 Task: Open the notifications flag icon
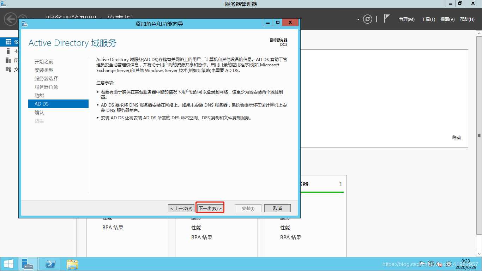coord(387,19)
